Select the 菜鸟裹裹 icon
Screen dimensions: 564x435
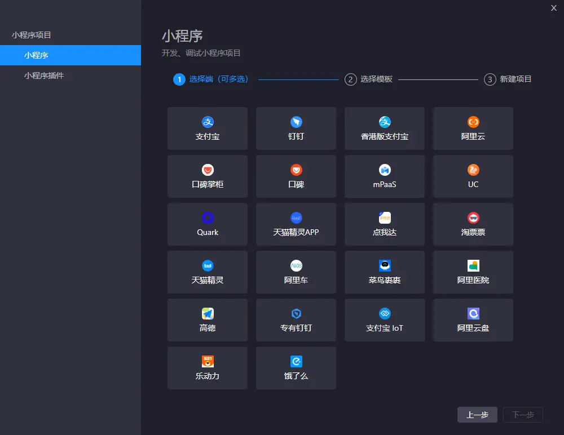tap(384, 272)
